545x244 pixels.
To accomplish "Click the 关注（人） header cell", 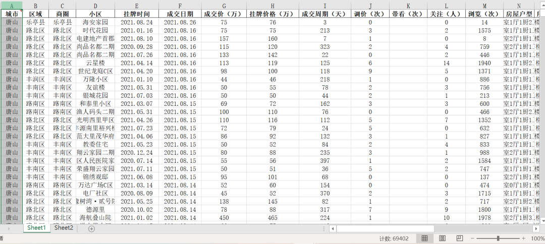I will [446, 14].
